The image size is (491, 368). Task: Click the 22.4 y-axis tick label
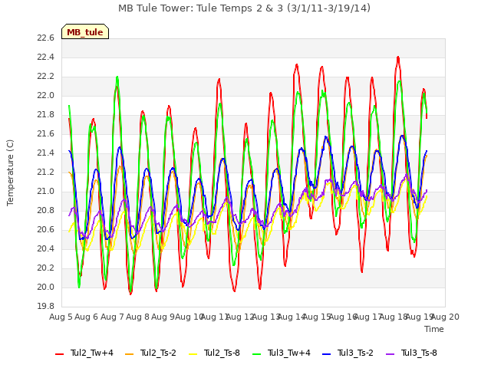(46, 58)
